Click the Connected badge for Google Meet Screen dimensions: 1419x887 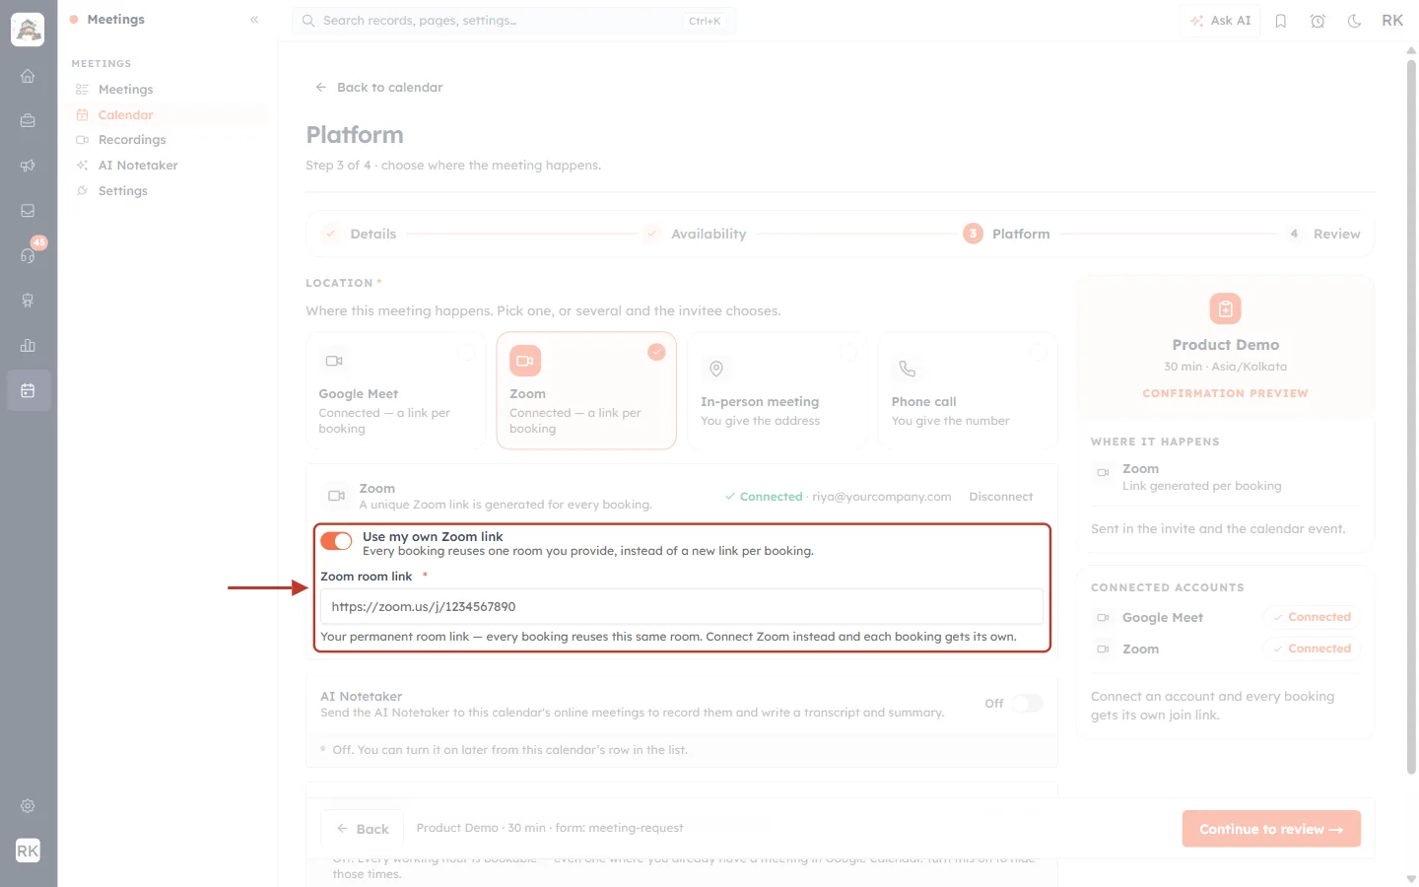point(1312,617)
